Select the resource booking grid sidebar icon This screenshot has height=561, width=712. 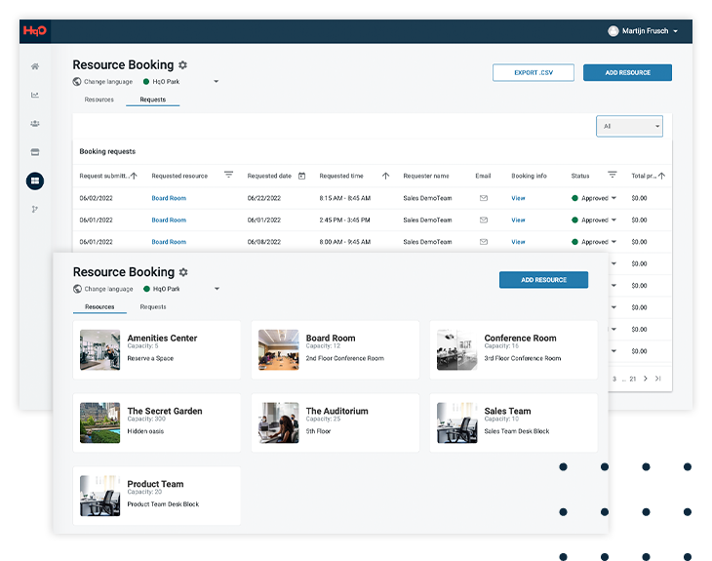[35, 180]
